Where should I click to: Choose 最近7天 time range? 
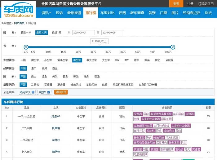57,33
